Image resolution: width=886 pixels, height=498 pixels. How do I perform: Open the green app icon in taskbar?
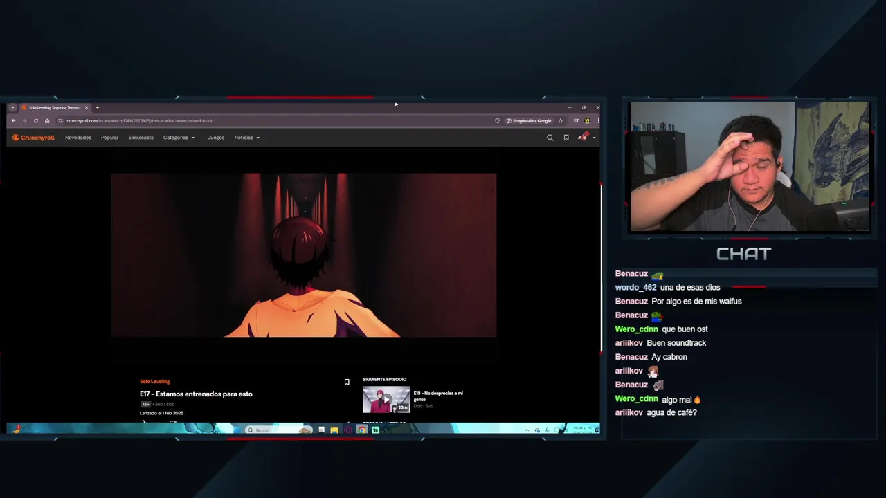375,430
